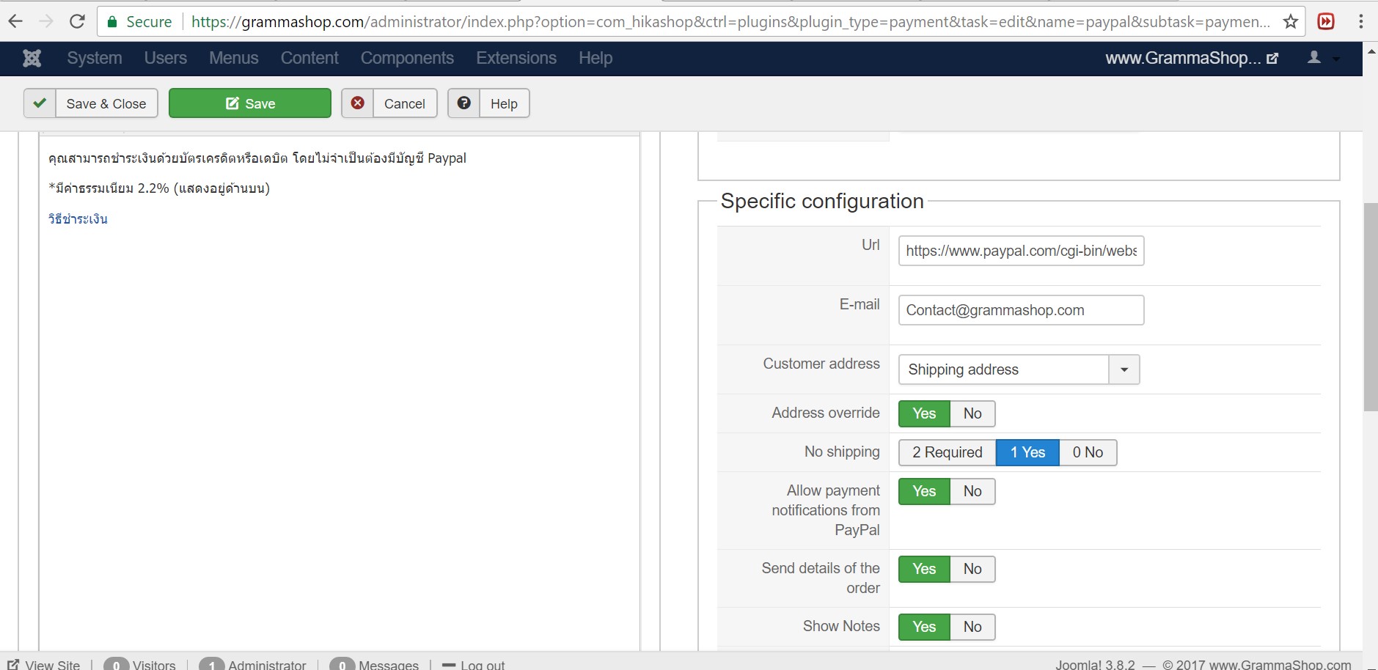
Task: Open the Components menu
Action: 407,58
